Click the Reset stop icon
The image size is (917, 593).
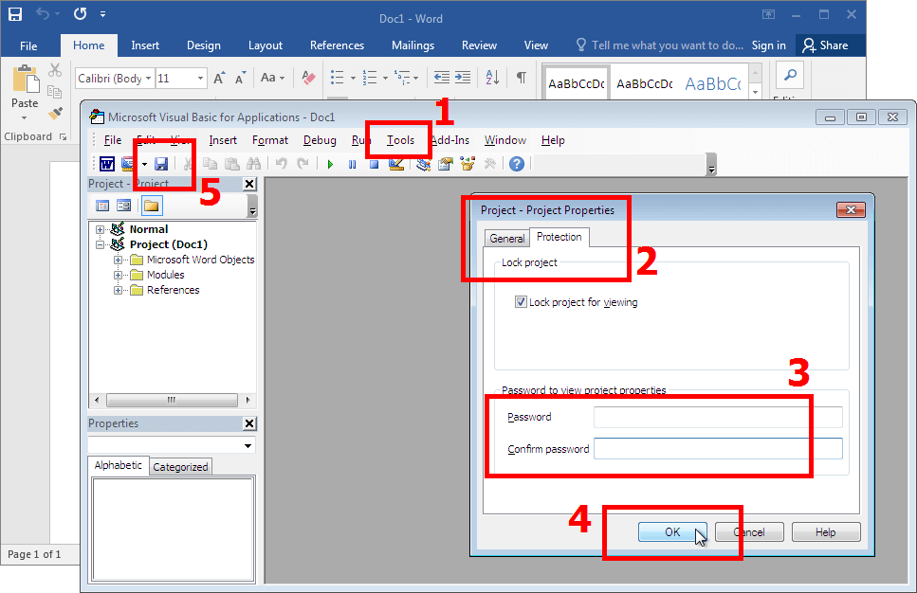point(374,164)
